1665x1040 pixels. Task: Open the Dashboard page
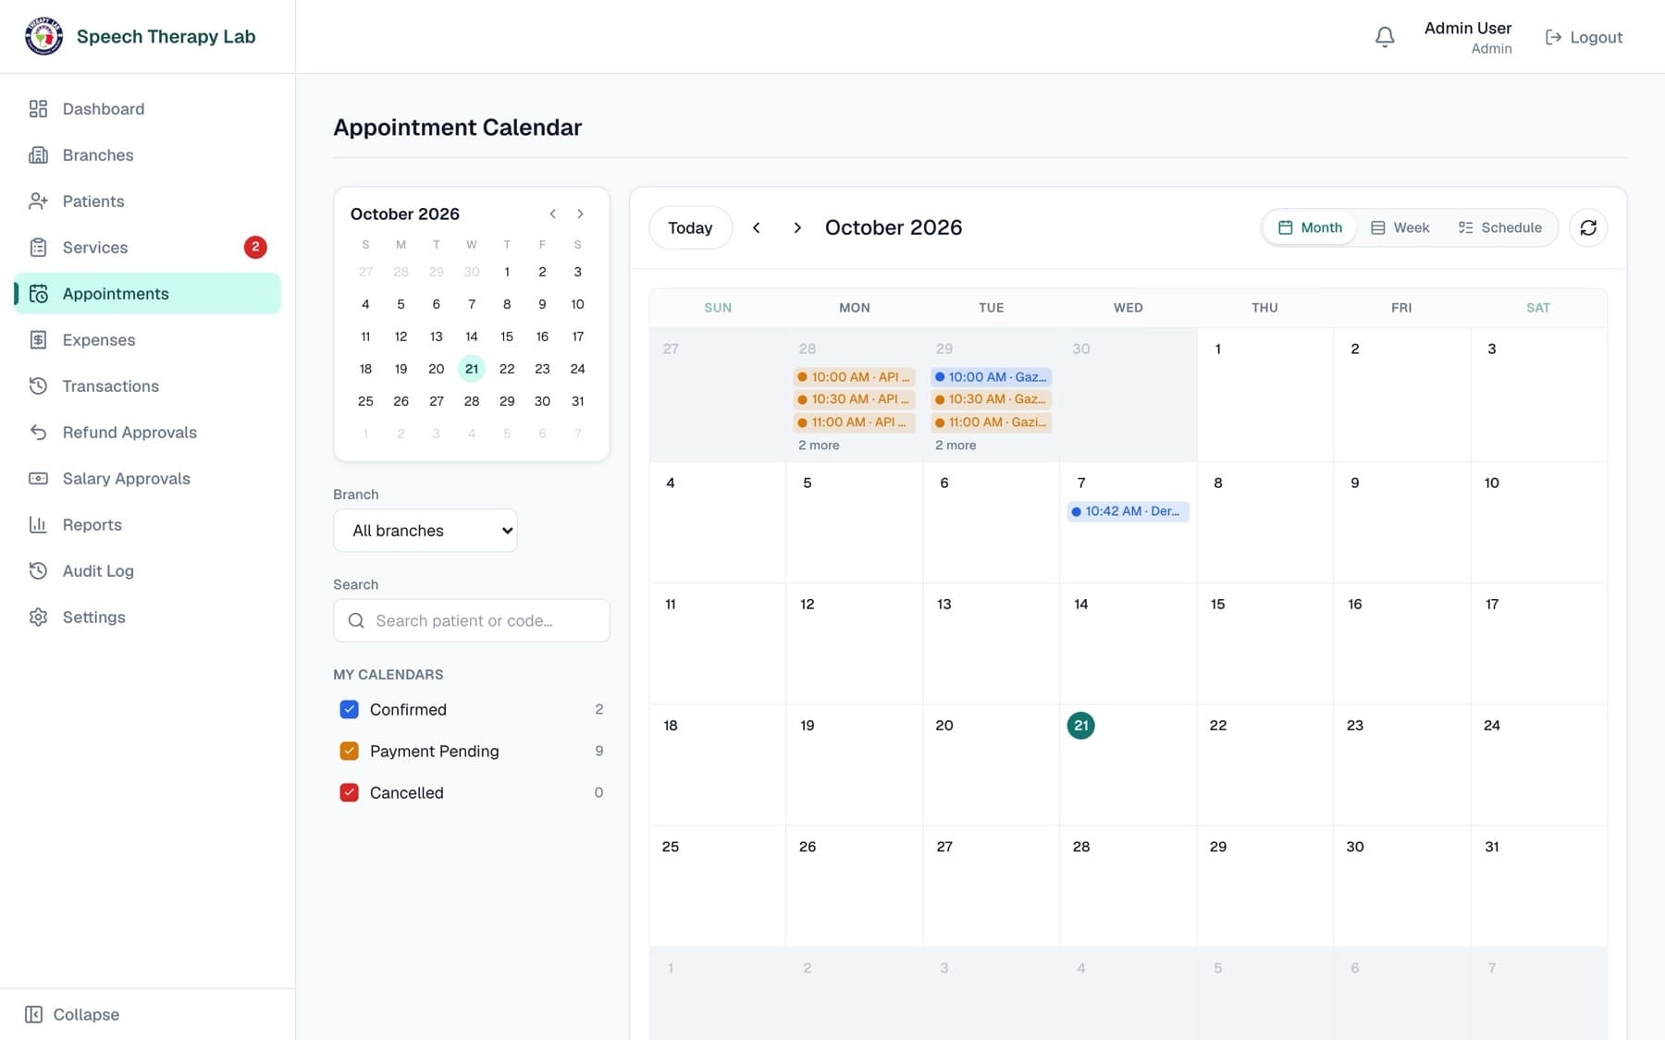click(148, 109)
